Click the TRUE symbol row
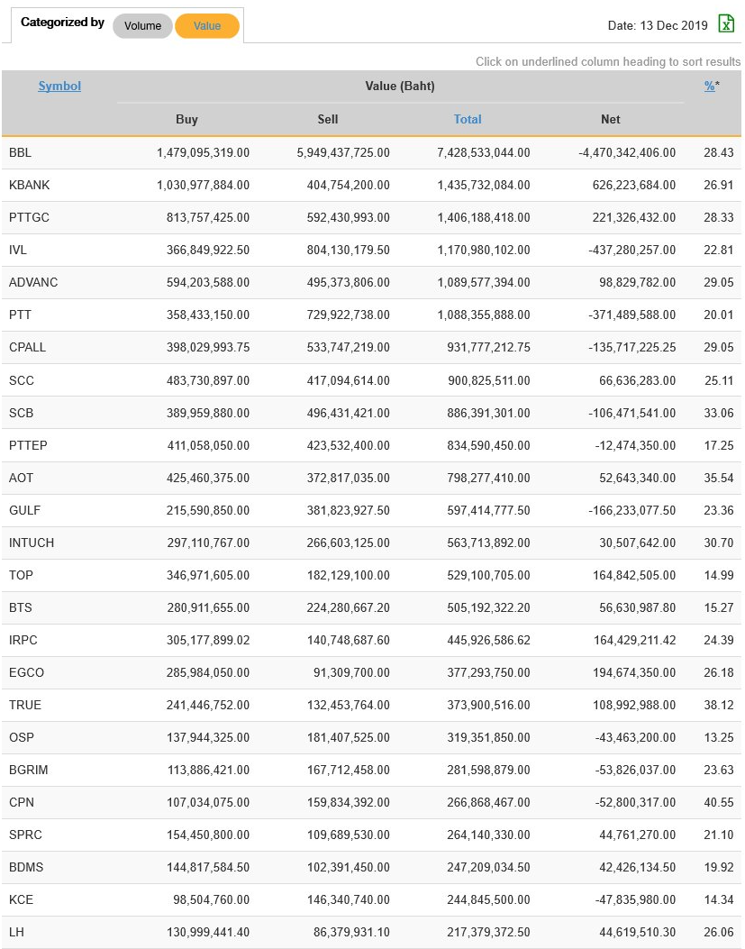This screenshot has width=745, height=949. 25,705
